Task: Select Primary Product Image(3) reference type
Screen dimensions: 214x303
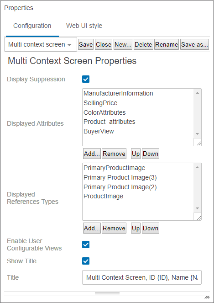Action: point(120,177)
